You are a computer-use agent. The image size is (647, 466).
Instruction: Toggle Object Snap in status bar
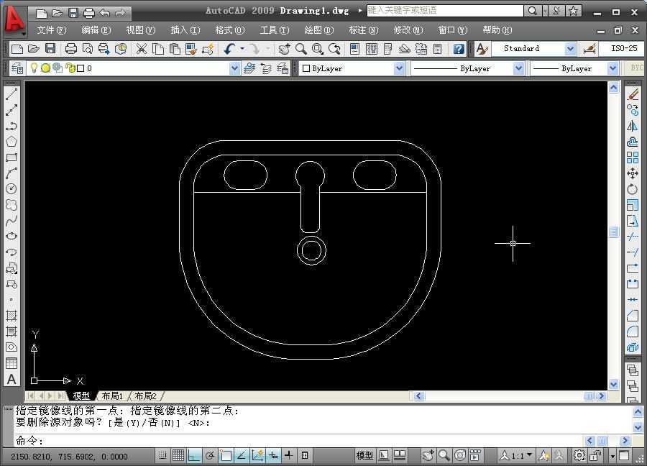(x=226, y=455)
